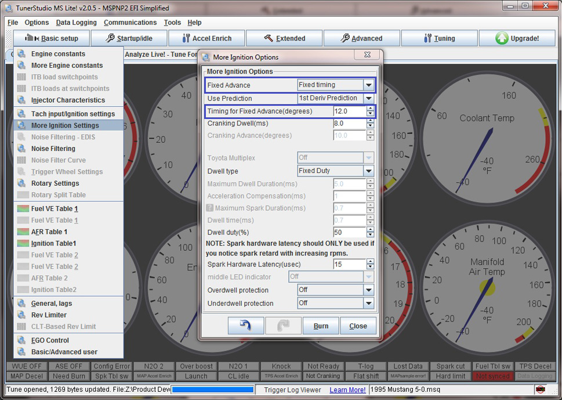
Task: Open the Overdwell protection dropdown
Action: 368,290
